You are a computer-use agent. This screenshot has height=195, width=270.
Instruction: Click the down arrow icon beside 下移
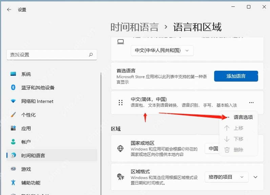click(x=227, y=139)
